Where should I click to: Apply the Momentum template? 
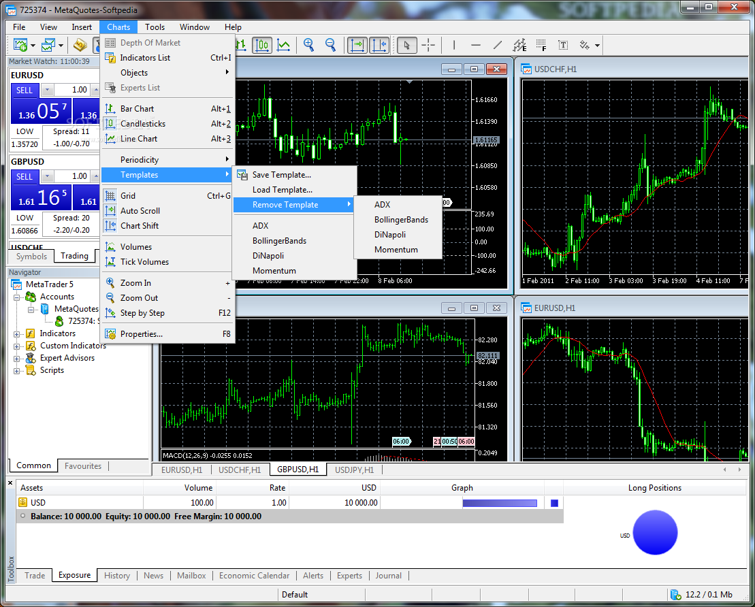coord(295,271)
